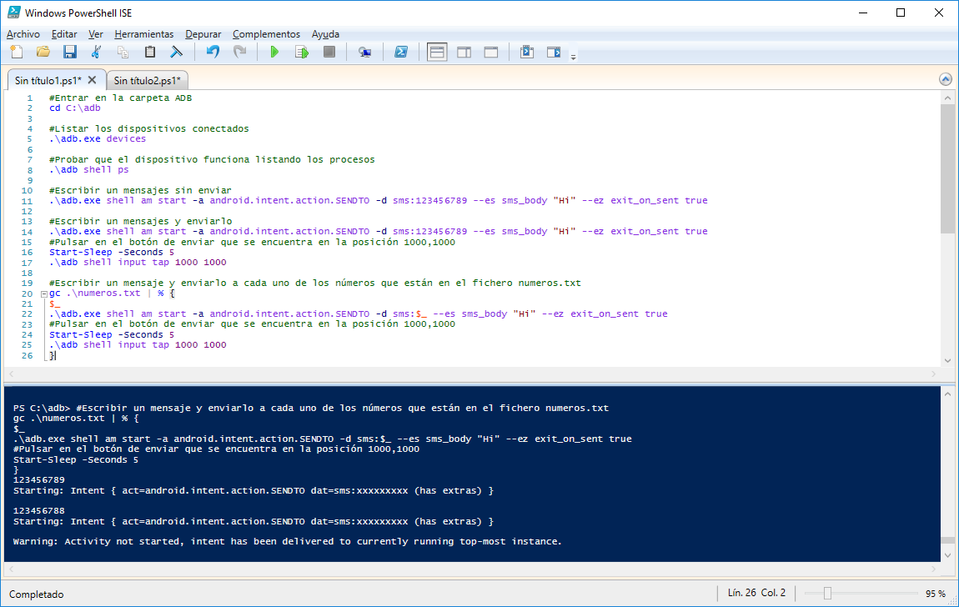Close the Sin título1.ps1 tab

tap(92, 80)
